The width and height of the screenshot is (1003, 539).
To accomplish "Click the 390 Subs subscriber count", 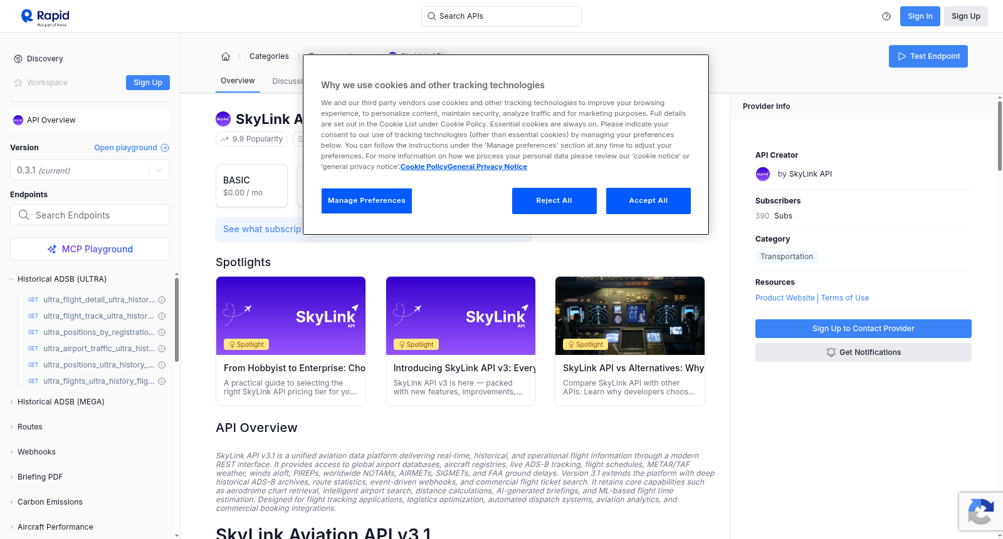I will (x=774, y=216).
